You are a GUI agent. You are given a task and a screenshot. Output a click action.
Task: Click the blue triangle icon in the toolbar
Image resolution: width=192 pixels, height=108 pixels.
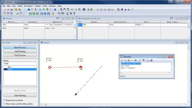(x=125, y=10)
